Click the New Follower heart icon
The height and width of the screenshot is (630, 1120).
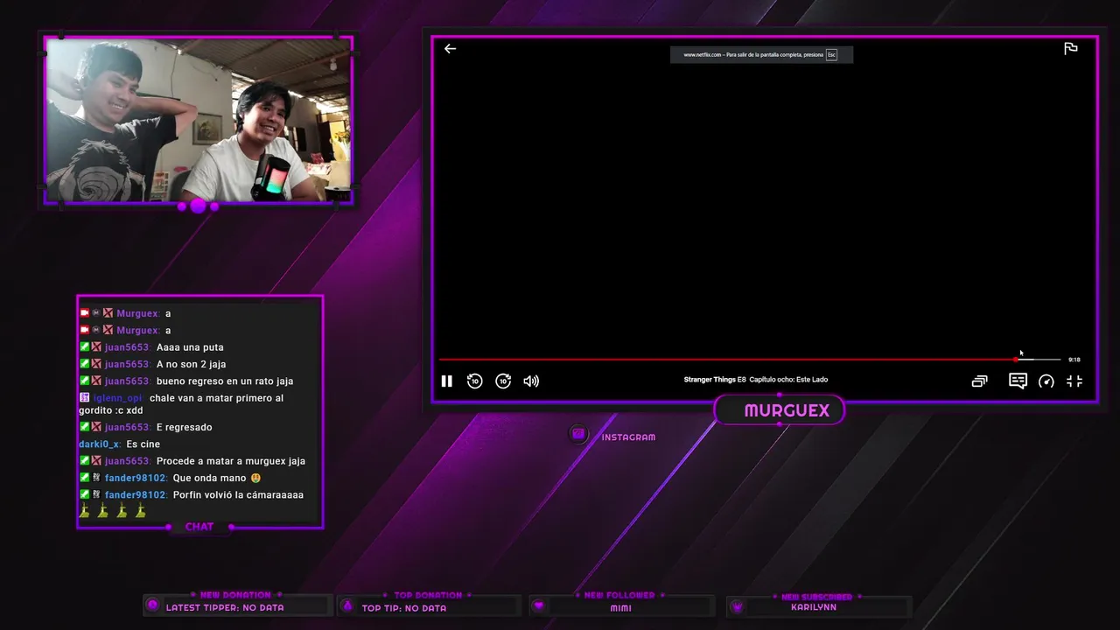(539, 605)
